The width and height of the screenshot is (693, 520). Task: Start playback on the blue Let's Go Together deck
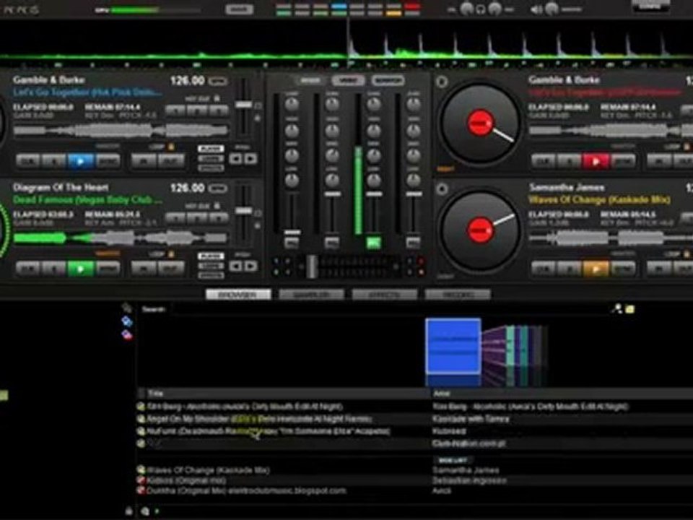click(80, 161)
